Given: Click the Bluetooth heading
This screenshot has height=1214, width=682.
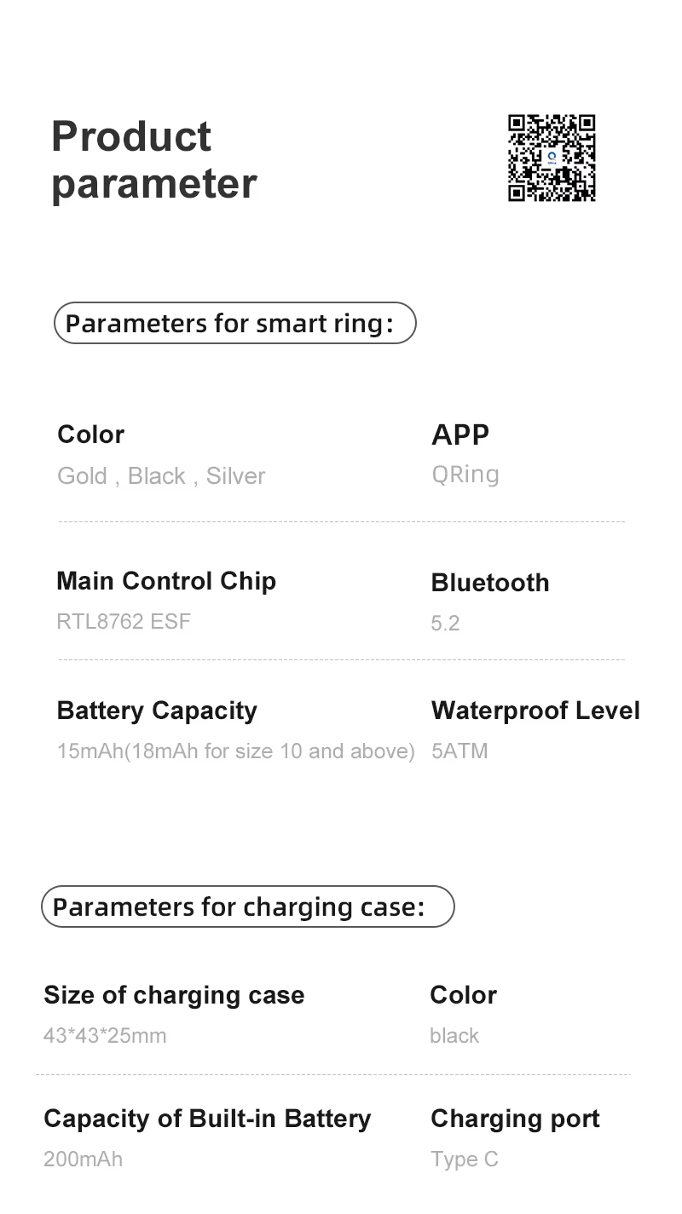Looking at the screenshot, I should [490, 583].
